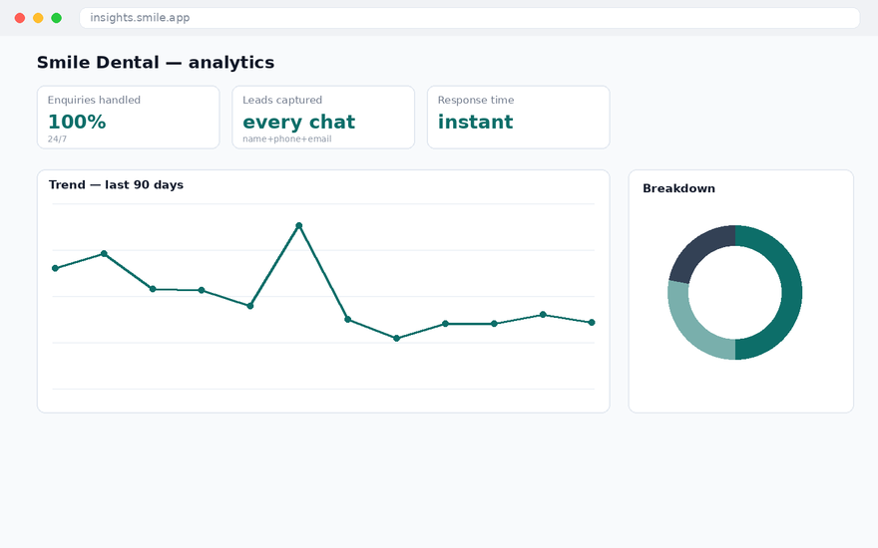
Task: Click the green maximize window button
Action: click(x=57, y=18)
